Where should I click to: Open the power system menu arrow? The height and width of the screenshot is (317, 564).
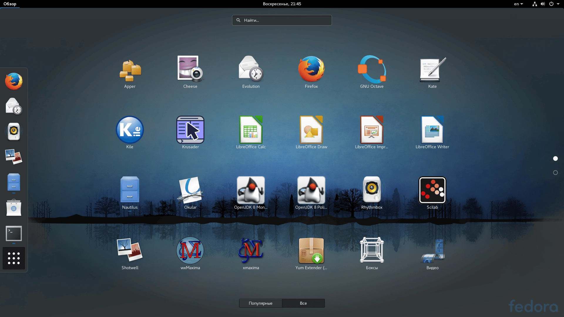[558, 4]
